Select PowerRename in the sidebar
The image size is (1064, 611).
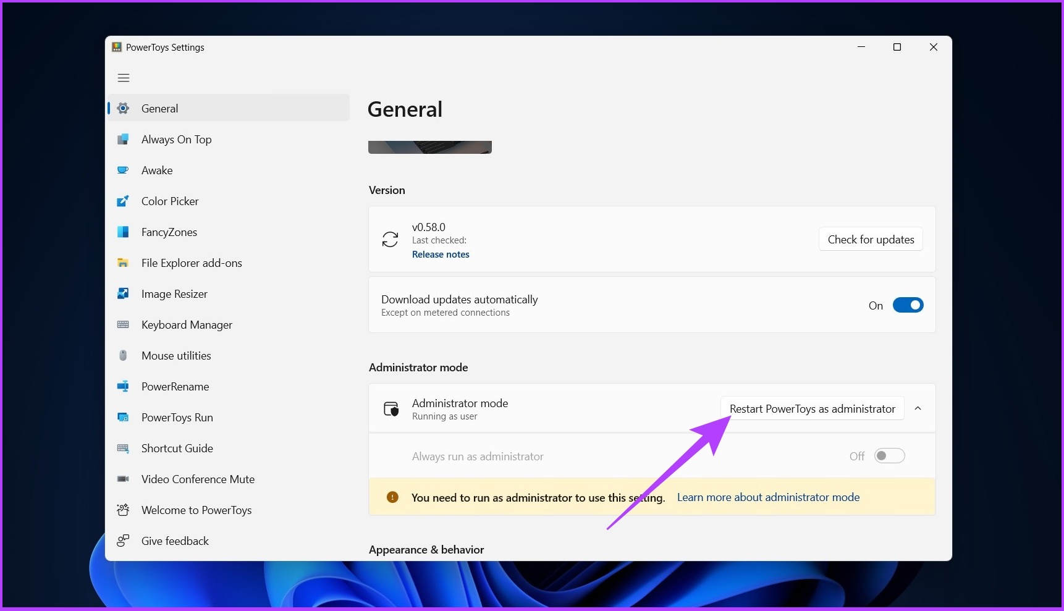coord(229,386)
